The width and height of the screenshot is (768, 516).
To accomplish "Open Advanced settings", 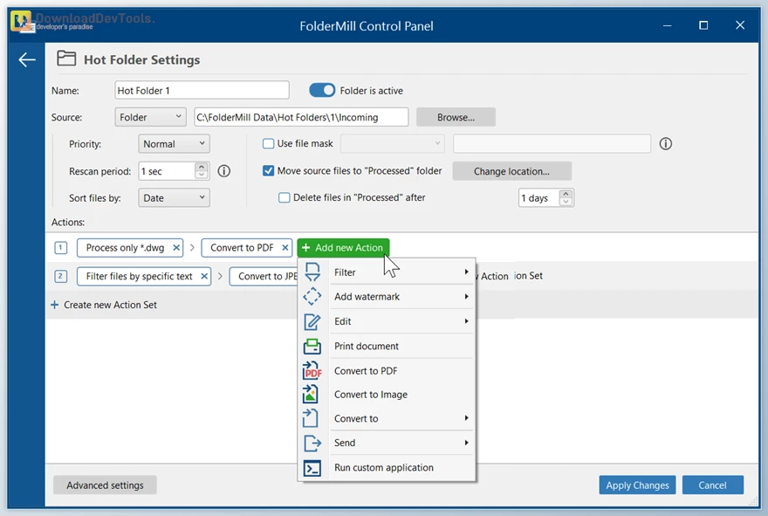I will click(x=104, y=485).
